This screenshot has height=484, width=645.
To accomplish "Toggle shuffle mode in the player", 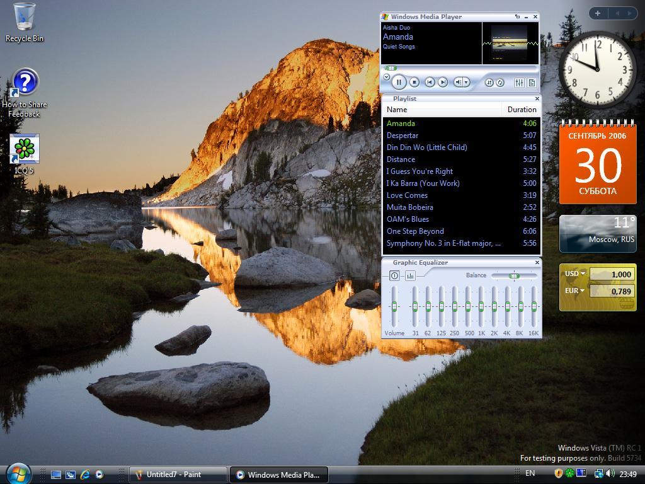I will tap(489, 83).
